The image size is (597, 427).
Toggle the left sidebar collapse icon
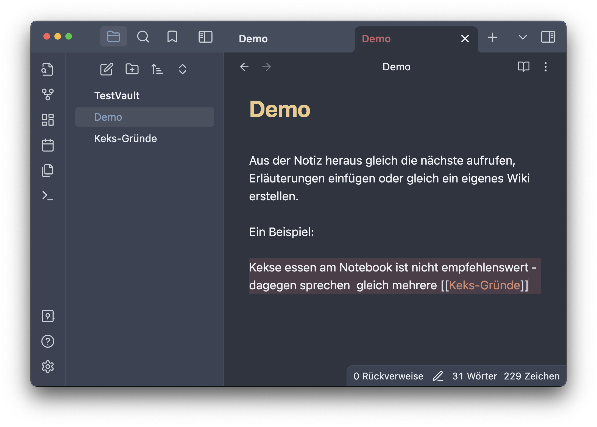[205, 37]
